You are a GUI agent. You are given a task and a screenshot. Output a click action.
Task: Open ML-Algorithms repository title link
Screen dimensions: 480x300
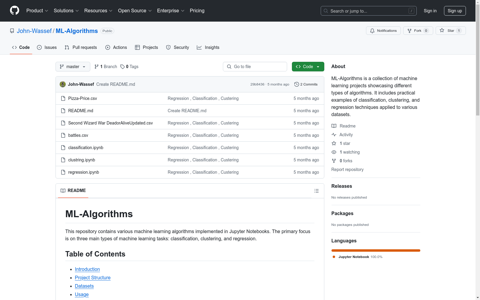(77, 31)
